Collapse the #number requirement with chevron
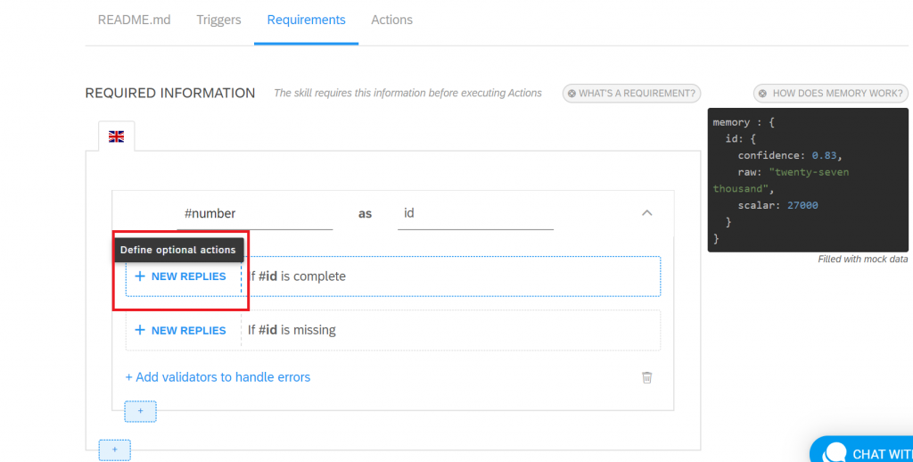The image size is (913, 462). [x=647, y=213]
